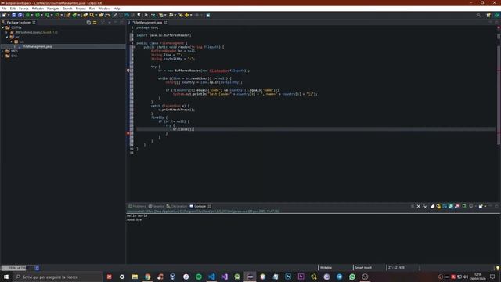501x282 pixels.
Task: Open WhatsApp from the taskbar
Action: coord(352,277)
